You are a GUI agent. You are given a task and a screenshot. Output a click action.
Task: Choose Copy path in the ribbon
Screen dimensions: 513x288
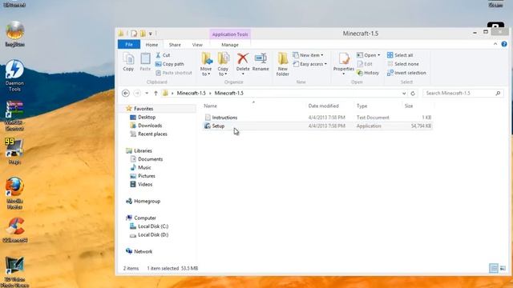(169, 64)
